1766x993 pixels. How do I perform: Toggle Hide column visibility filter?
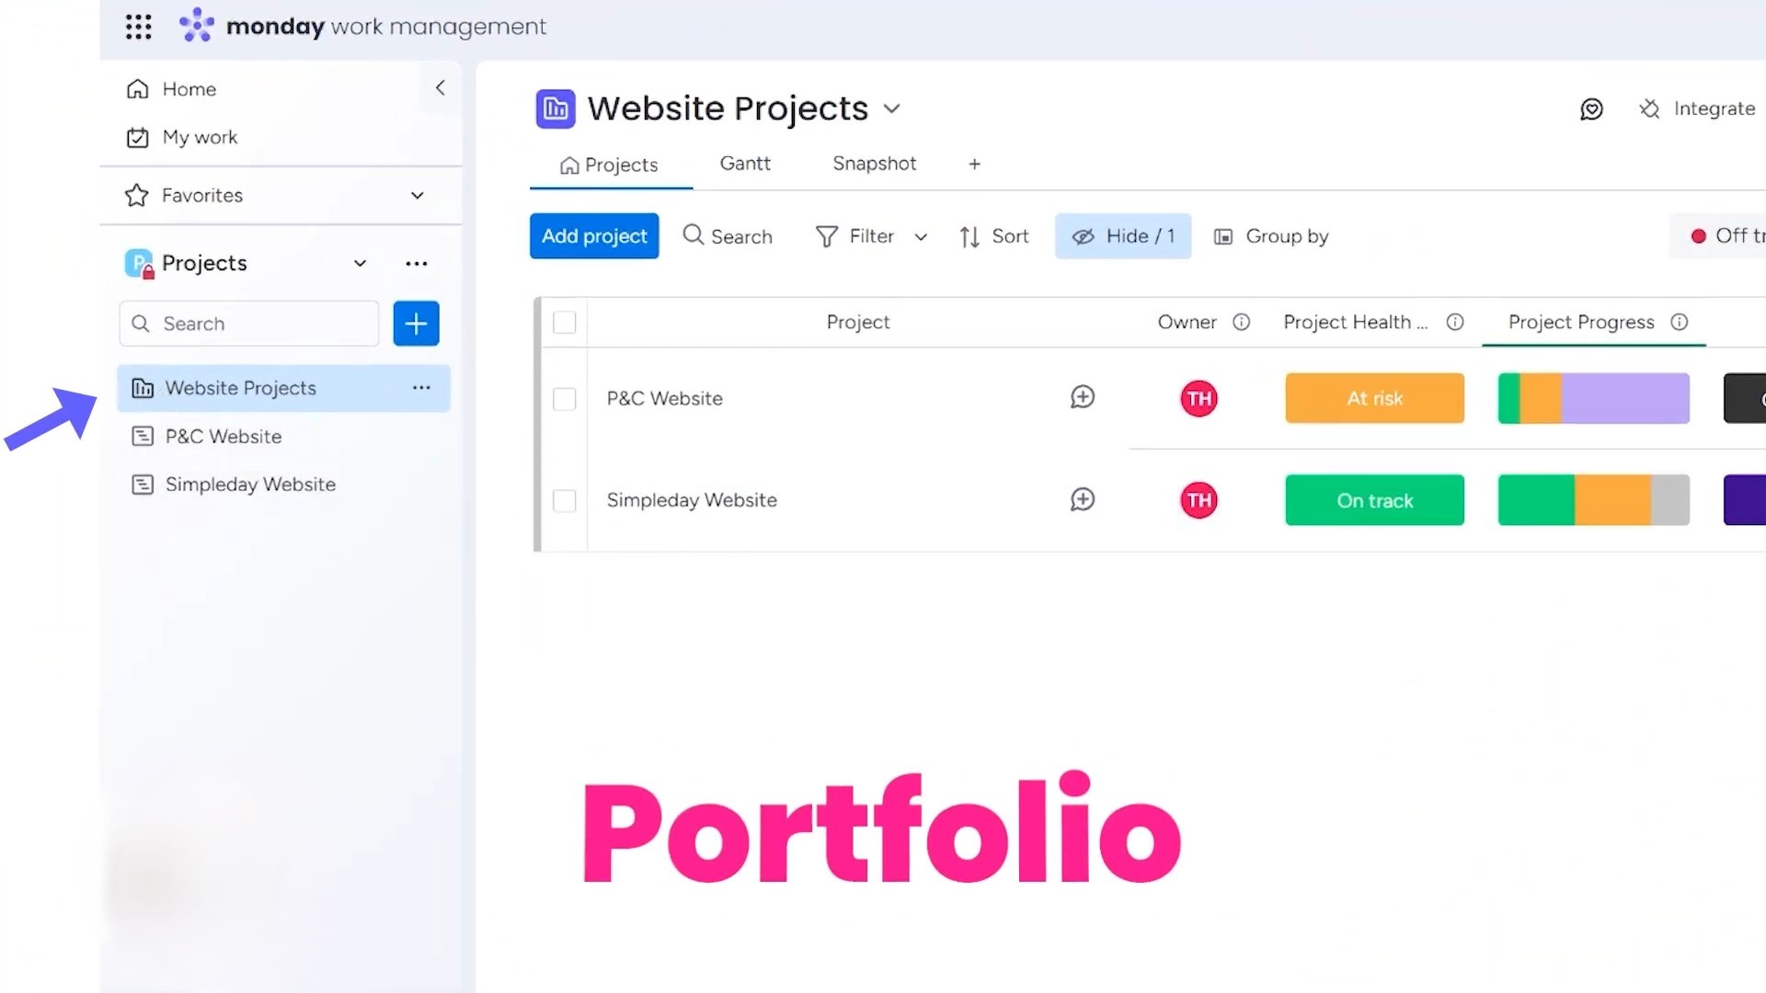point(1120,235)
